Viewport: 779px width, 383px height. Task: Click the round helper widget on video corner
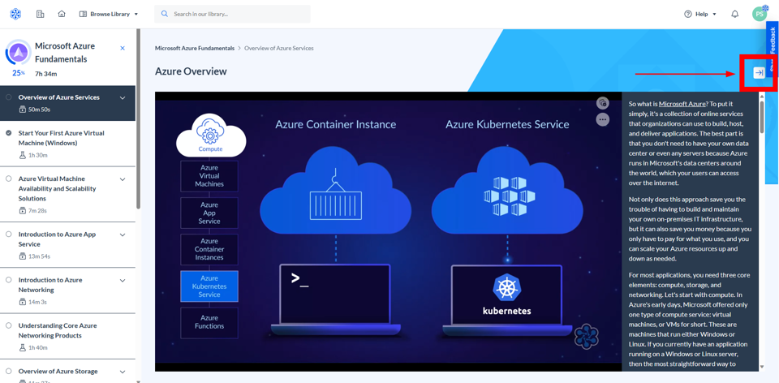[x=586, y=336]
